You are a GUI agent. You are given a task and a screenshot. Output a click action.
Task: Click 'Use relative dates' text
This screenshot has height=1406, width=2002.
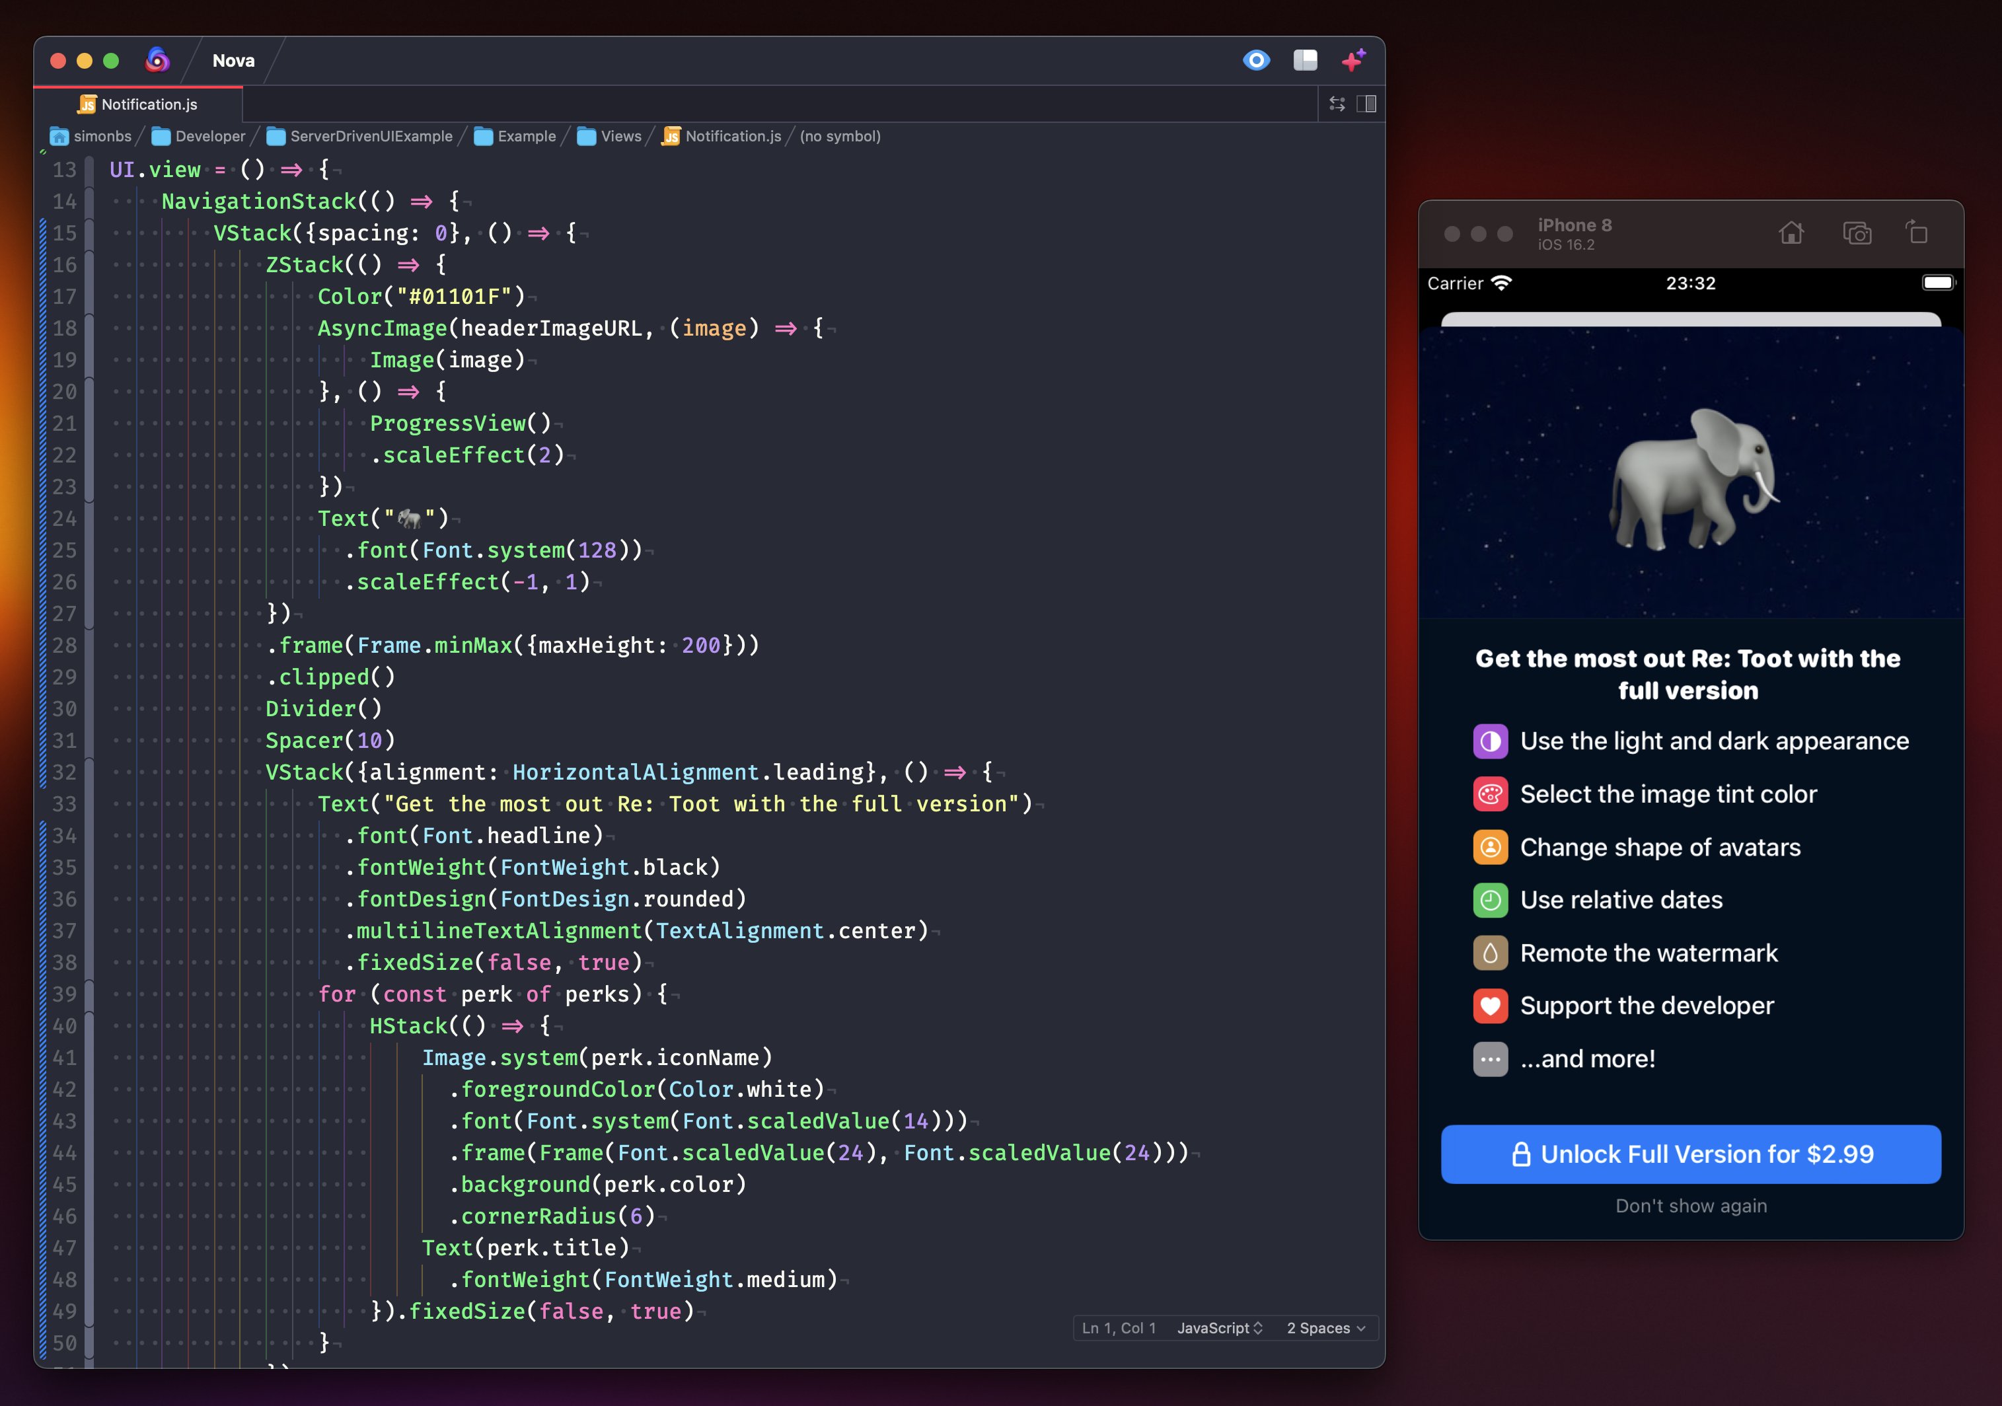coord(1621,899)
